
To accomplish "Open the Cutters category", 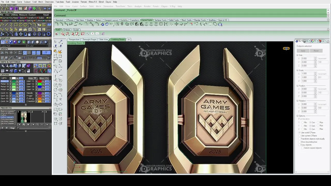I will point(39,21).
